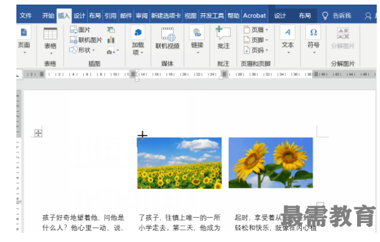Open the 设计 tab next to 插入

coord(79,16)
